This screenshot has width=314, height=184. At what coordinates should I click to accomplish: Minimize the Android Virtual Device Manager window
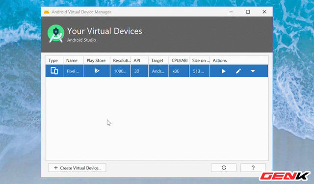coord(231,12)
